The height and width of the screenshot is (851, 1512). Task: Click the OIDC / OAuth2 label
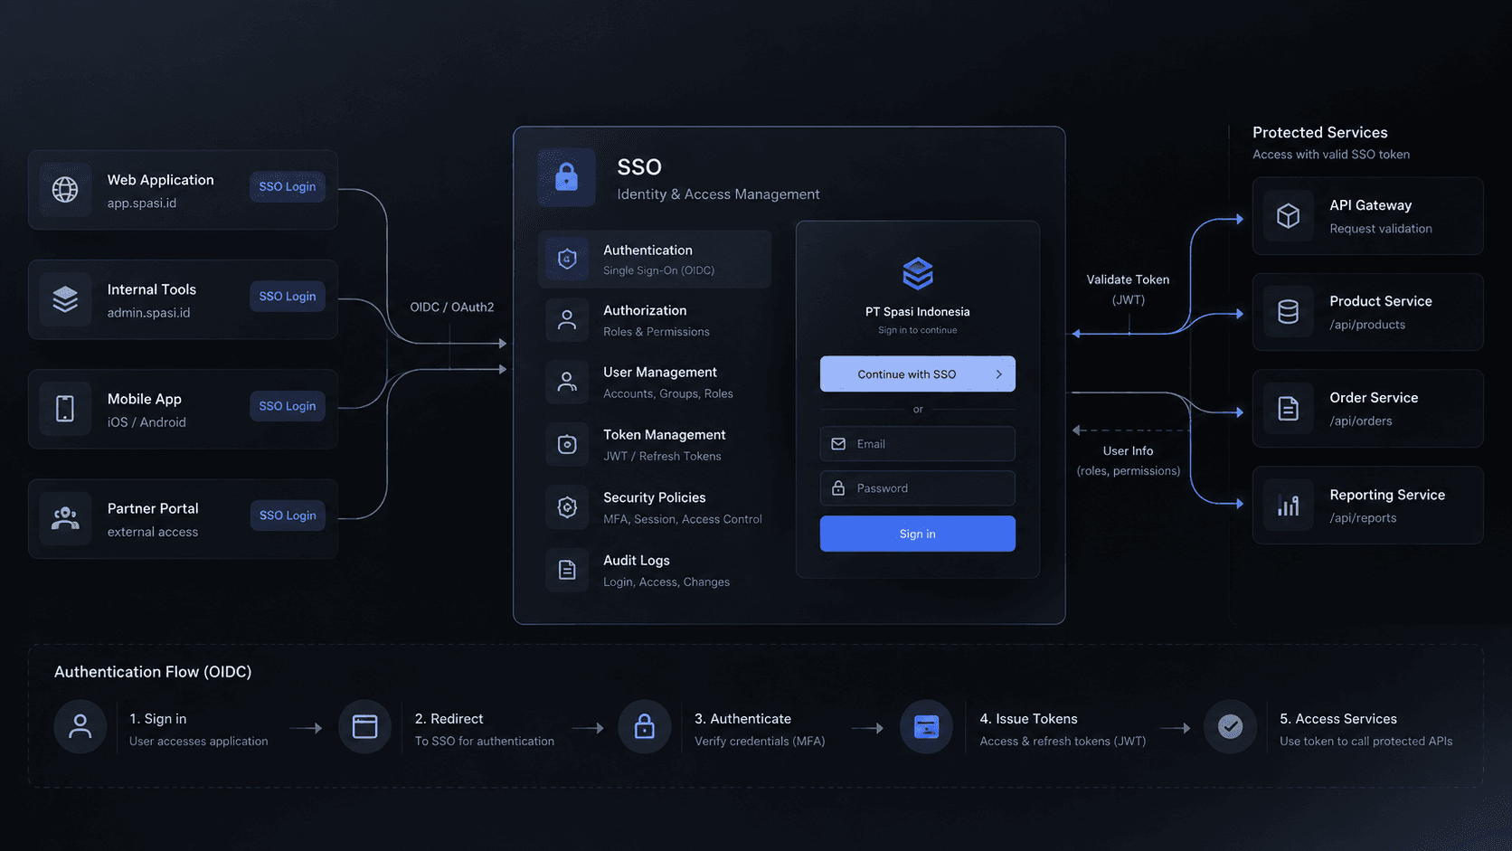tap(452, 307)
